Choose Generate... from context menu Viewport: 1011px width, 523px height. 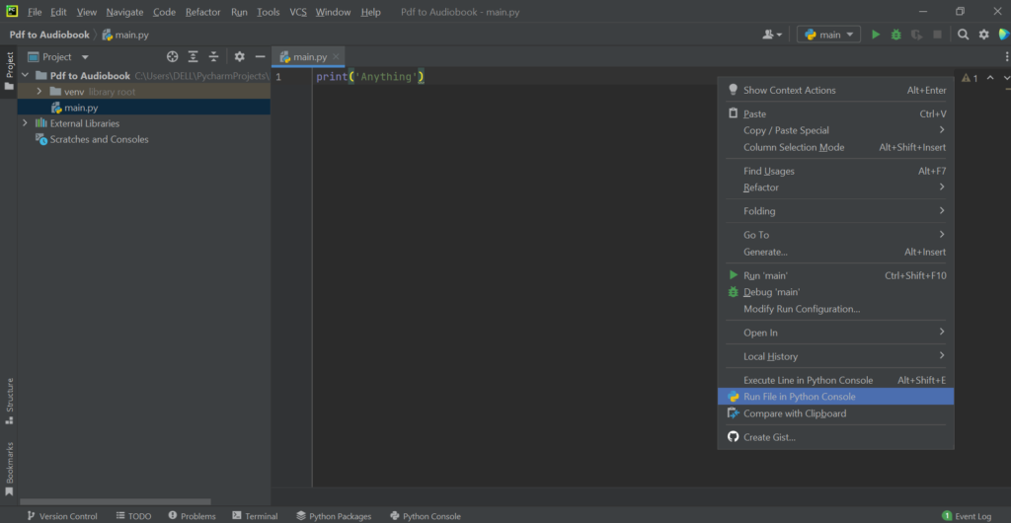835,252
